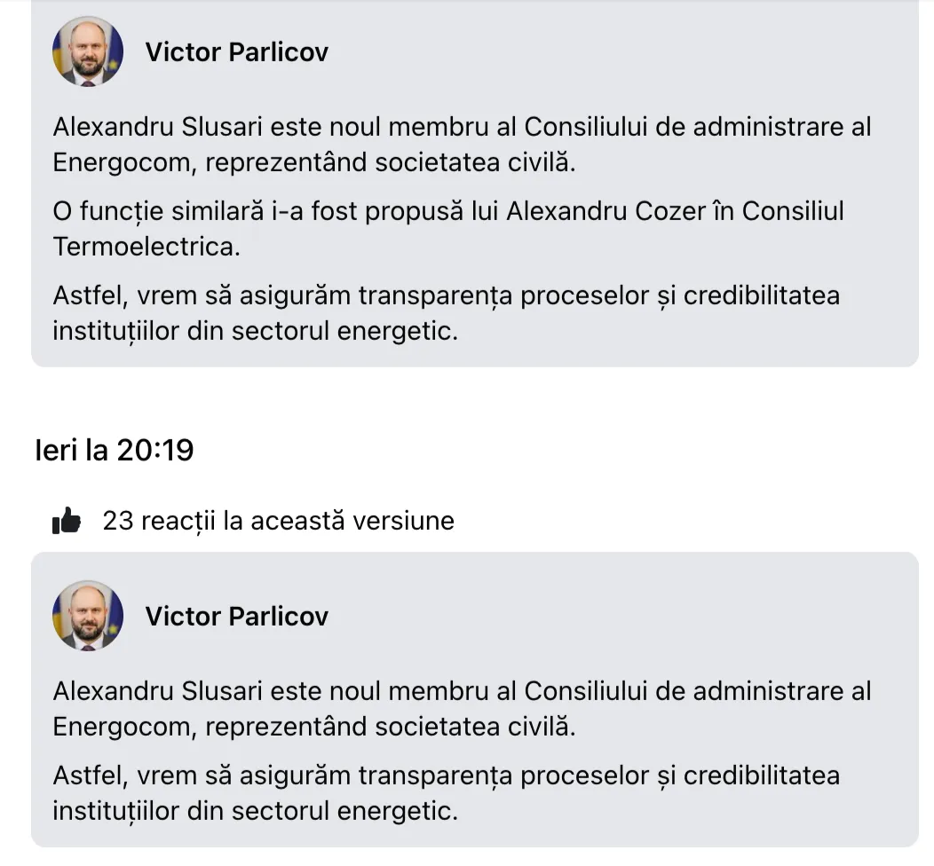Click "Consiliul" before Termoelectrica in the post
Viewport: 934px width, 866px height.
[793, 211]
